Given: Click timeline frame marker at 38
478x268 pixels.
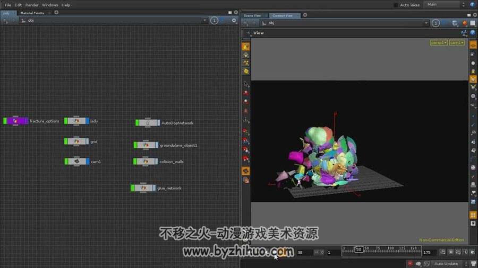Looking at the screenshot, I should click(x=359, y=249).
